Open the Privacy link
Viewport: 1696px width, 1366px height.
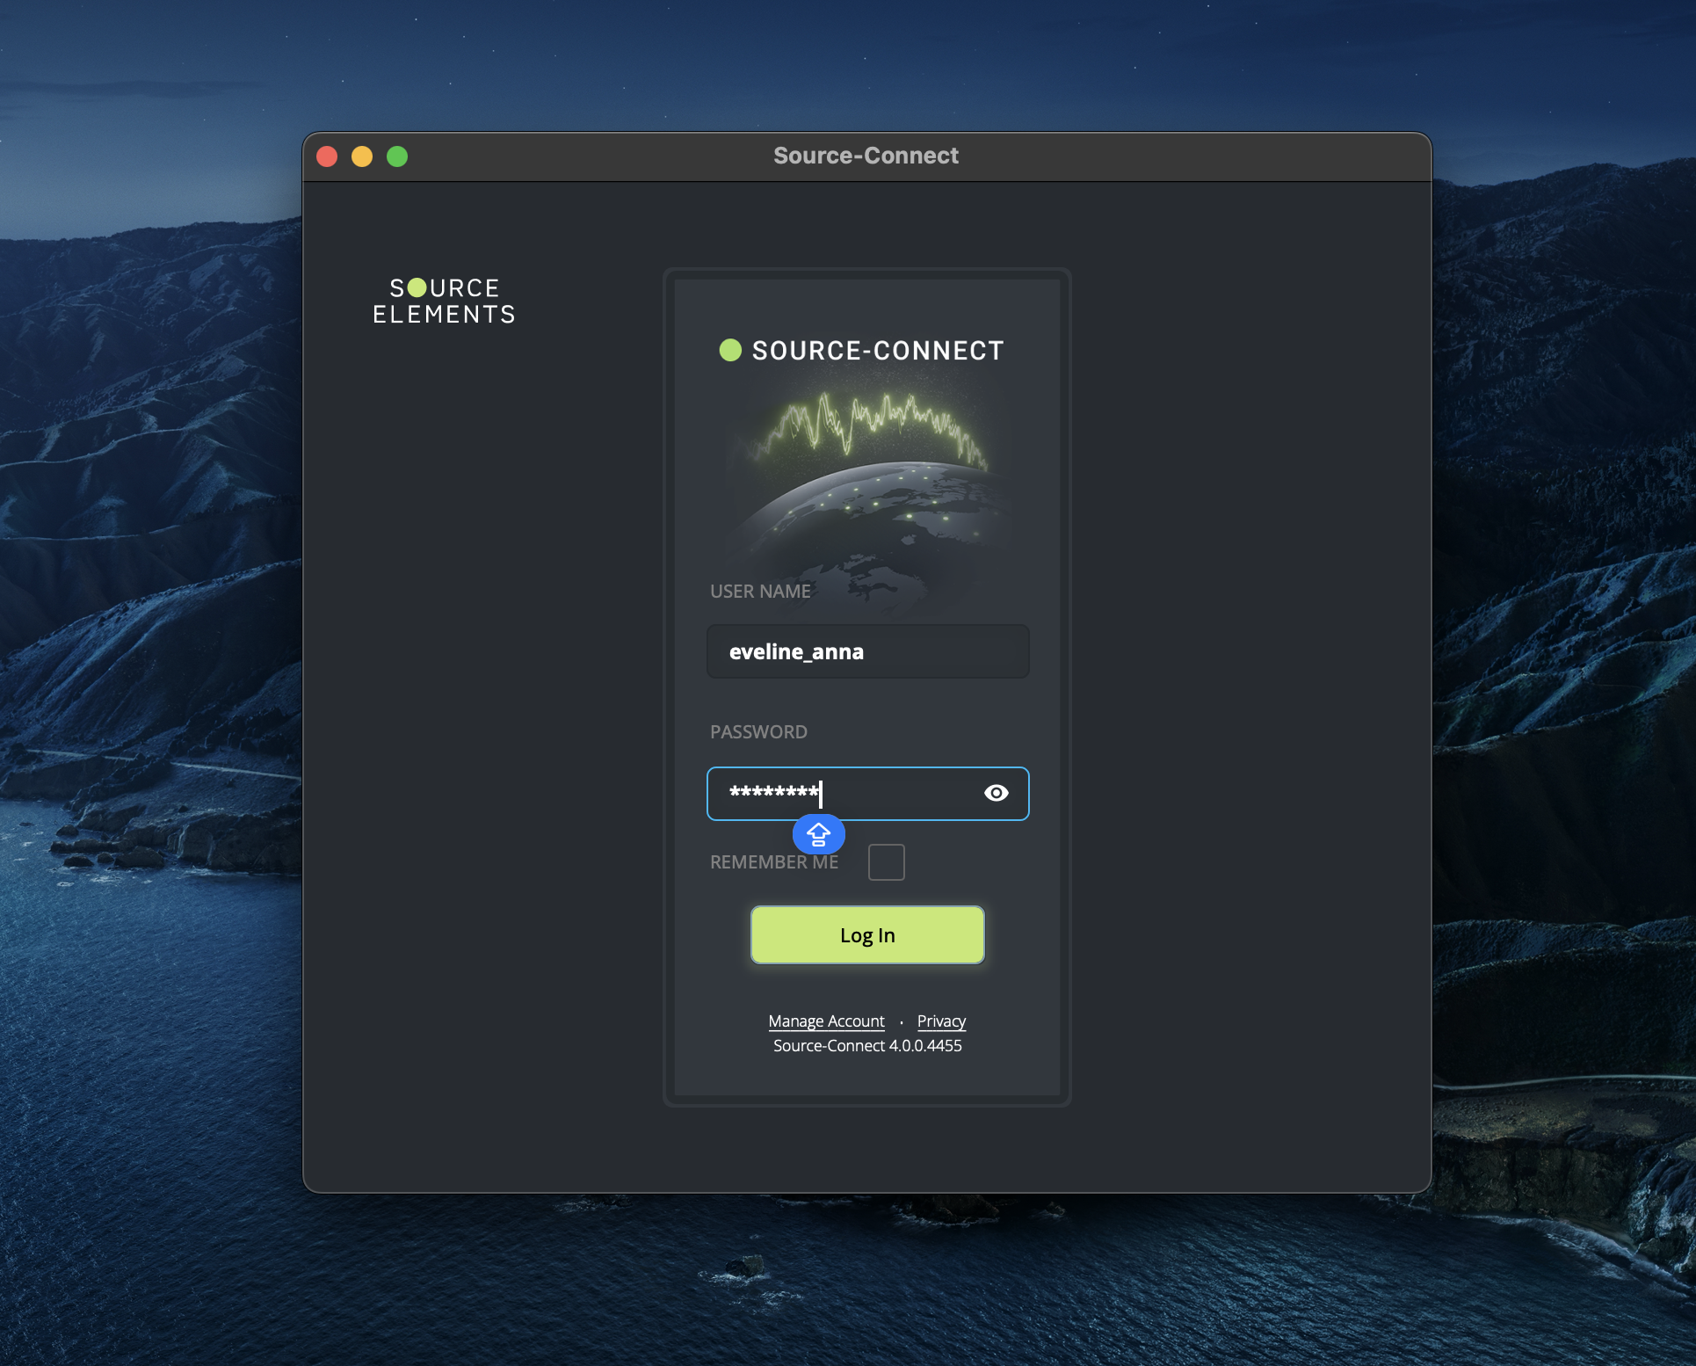(941, 1021)
